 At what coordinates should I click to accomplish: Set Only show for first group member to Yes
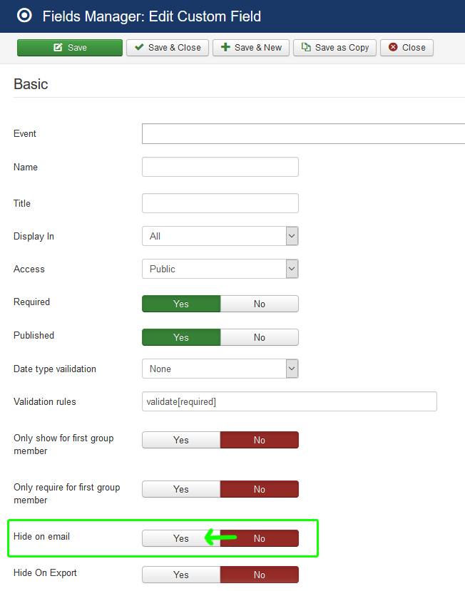click(181, 440)
